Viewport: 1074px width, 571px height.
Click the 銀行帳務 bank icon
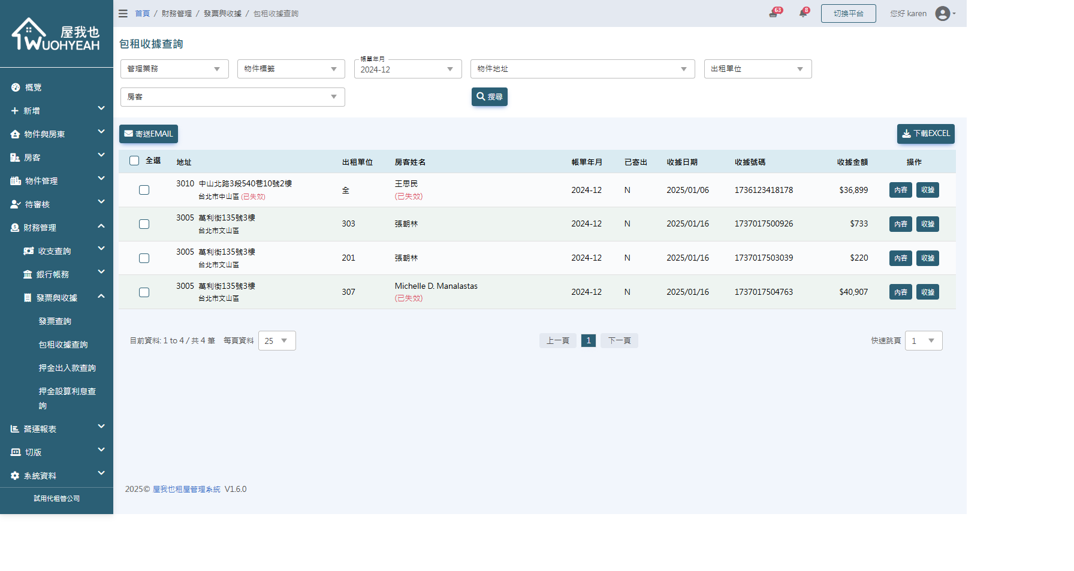28,274
